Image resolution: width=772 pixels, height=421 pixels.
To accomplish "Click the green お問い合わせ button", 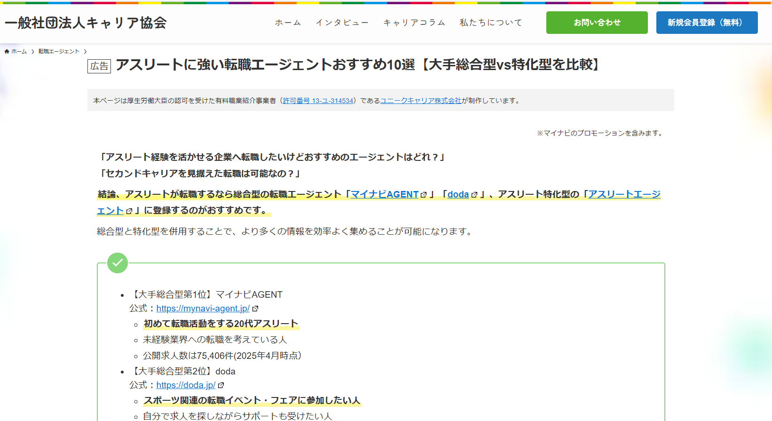I will 597,23.
